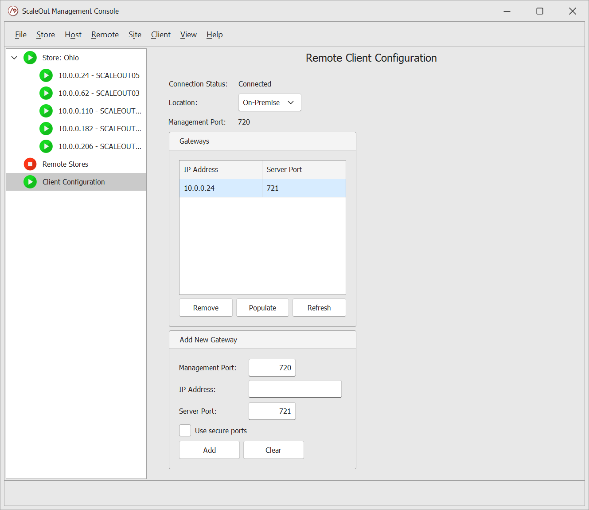Click the red stop icon beside Remote Stores
The height and width of the screenshot is (510, 589).
coord(30,164)
